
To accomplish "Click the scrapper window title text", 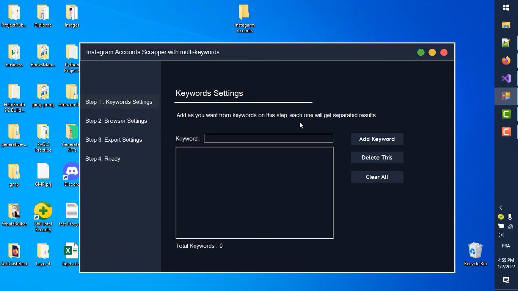I will (x=153, y=52).
